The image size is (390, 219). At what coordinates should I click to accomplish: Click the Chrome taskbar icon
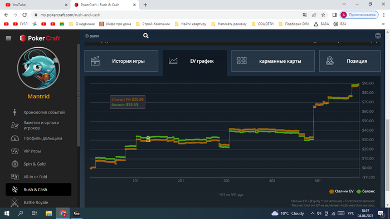coord(62,213)
